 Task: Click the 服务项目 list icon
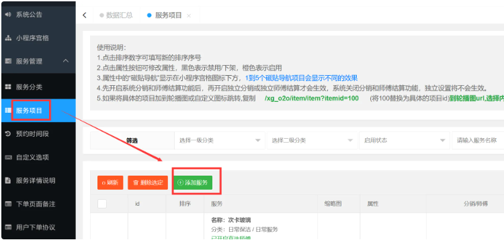(8, 111)
